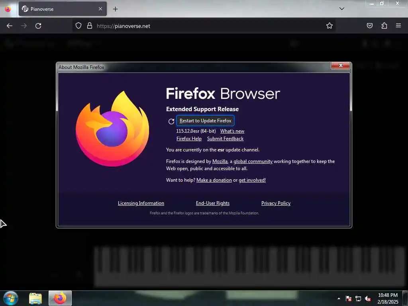Open the Privacy Policy link
Viewport: 408px width, 306px height.
tap(276, 203)
